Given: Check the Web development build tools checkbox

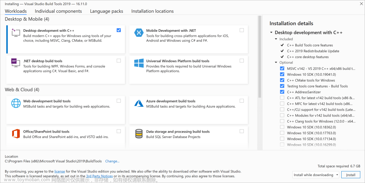Looking at the screenshot, I should 119,100.
